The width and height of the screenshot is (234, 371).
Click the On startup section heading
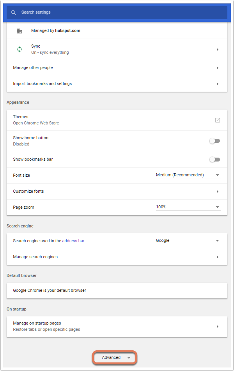pos(16,309)
